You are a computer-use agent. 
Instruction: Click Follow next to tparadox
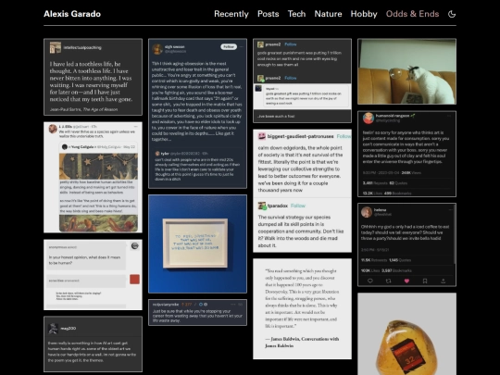pos(298,206)
